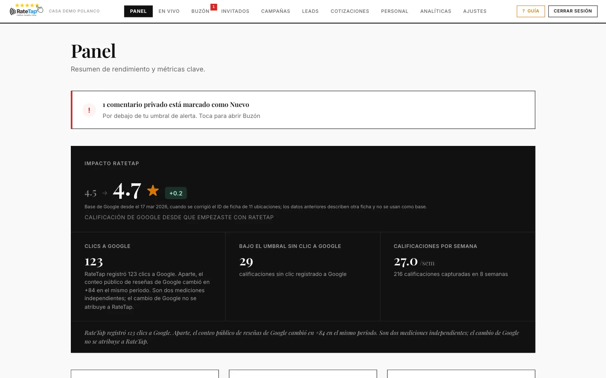
Task: Click the Clics a Google label
Action: click(108, 246)
